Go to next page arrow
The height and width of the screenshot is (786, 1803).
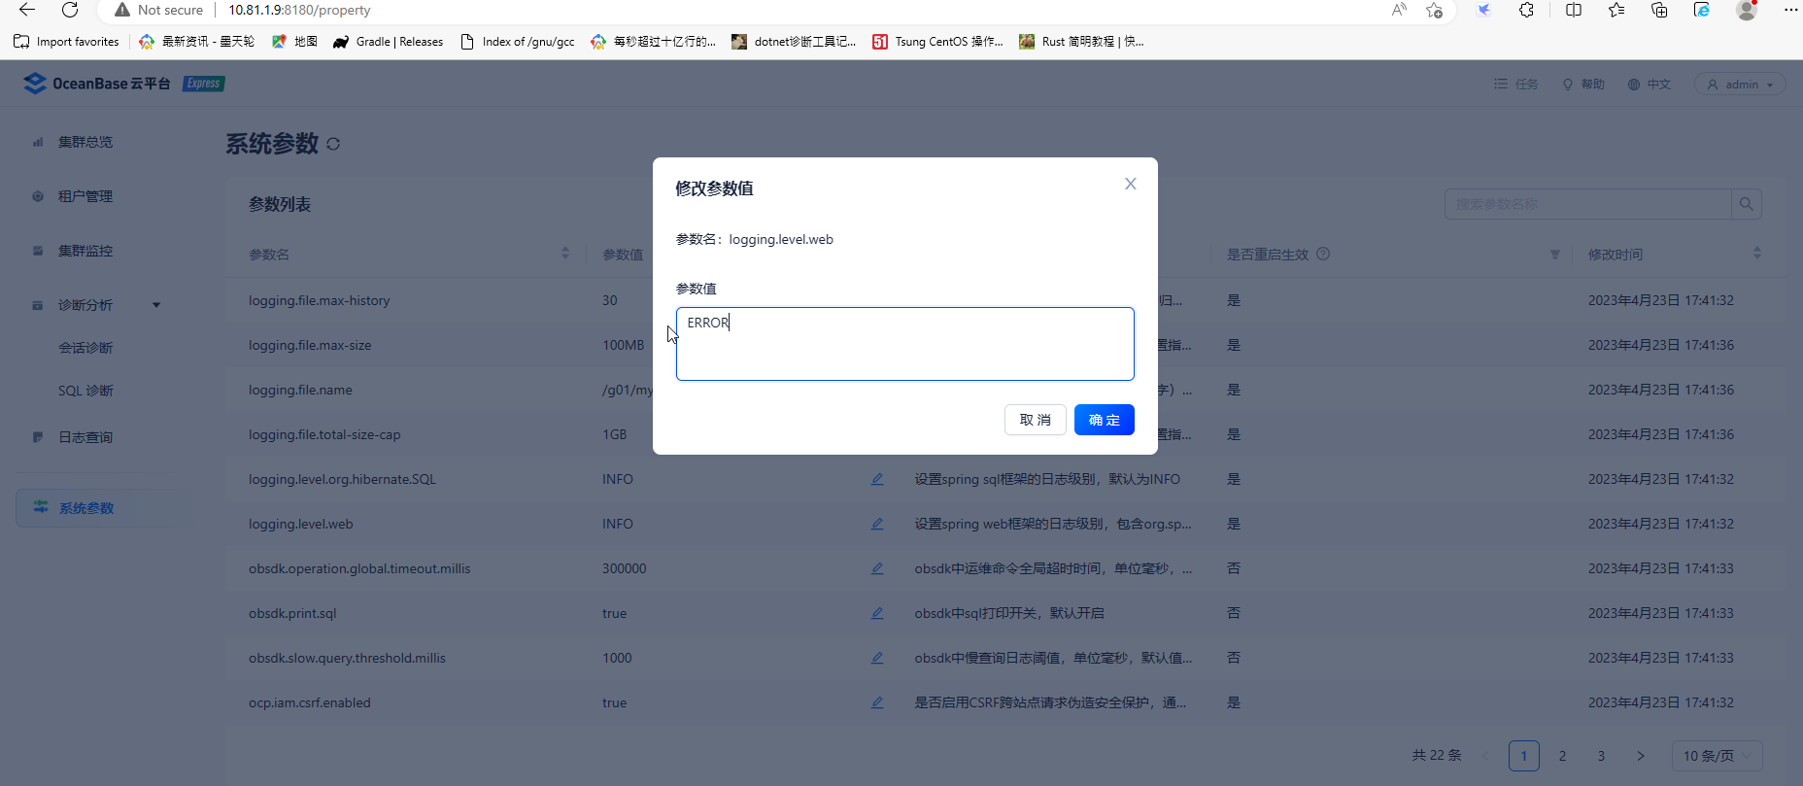pyautogui.click(x=1641, y=756)
